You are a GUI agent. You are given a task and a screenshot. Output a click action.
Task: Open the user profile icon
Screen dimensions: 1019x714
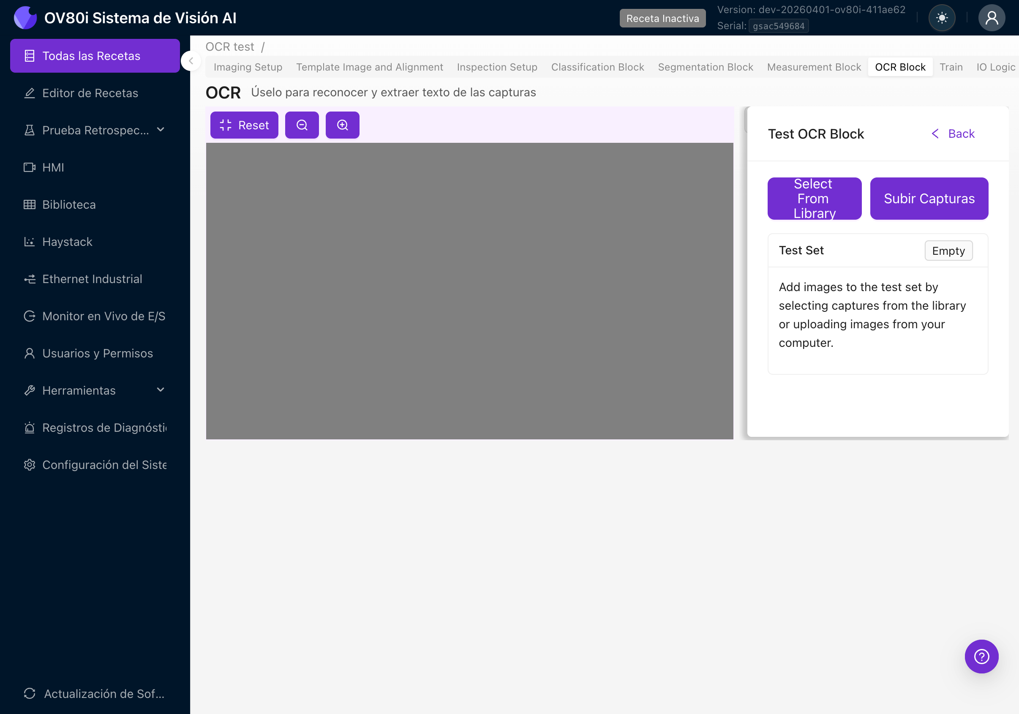[x=992, y=18]
